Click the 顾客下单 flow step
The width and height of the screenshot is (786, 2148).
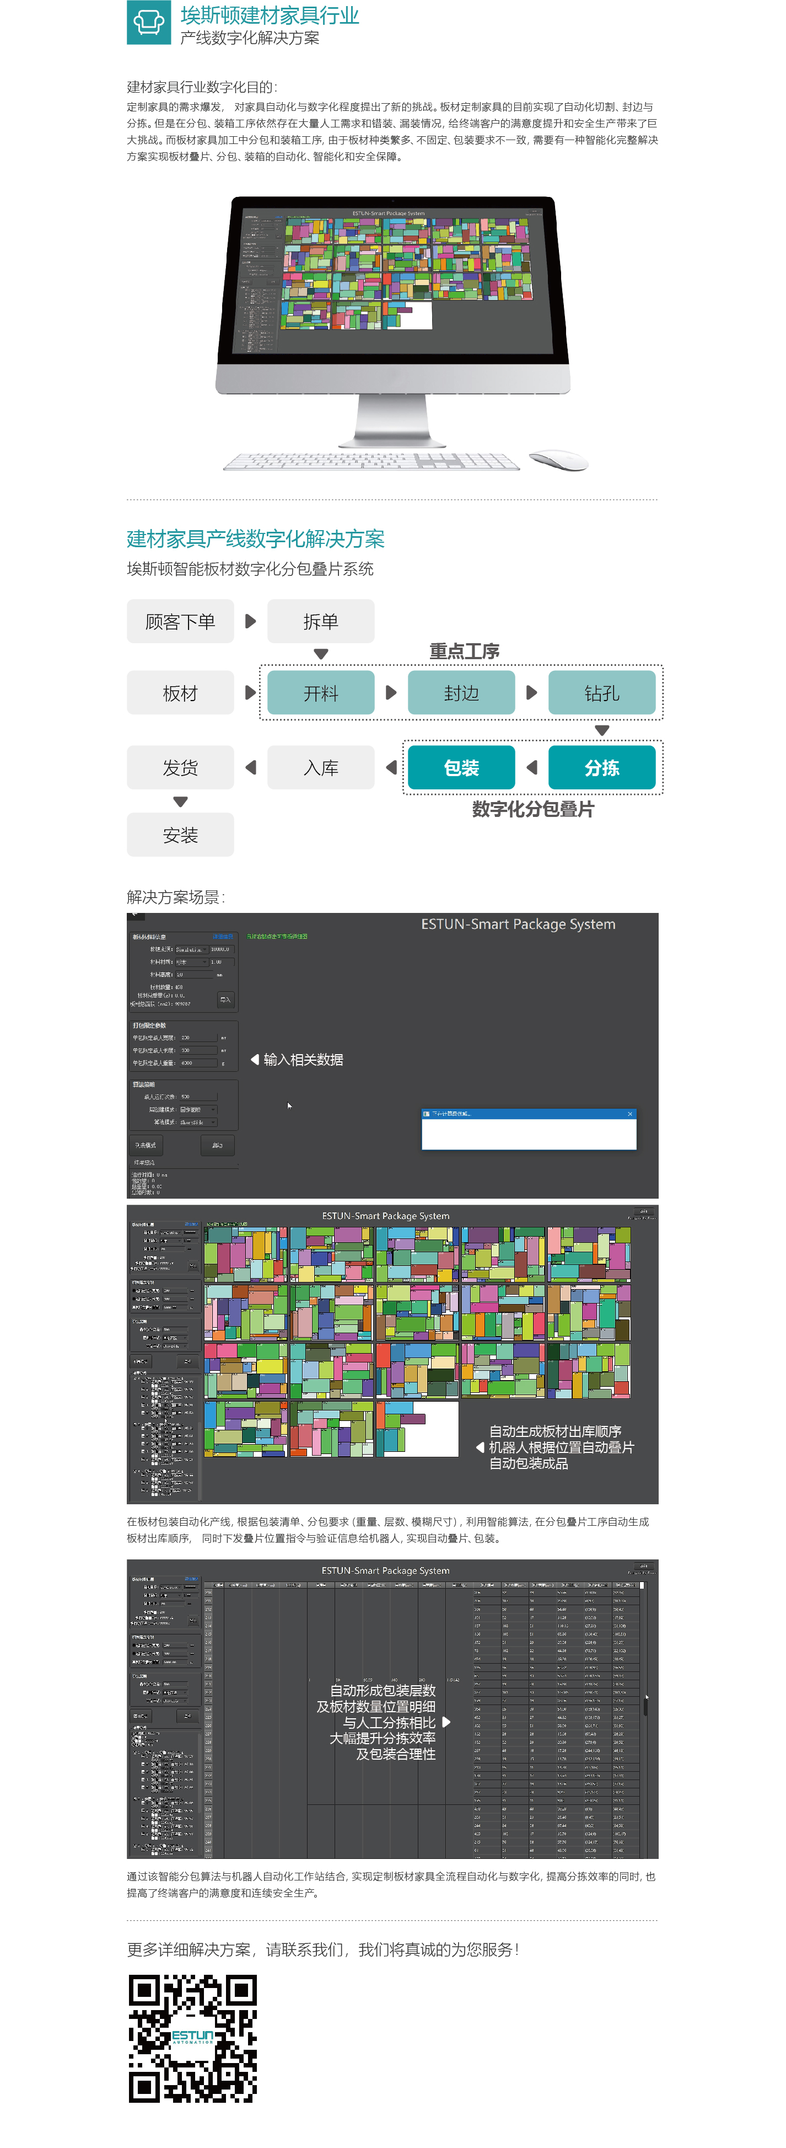click(x=180, y=621)
